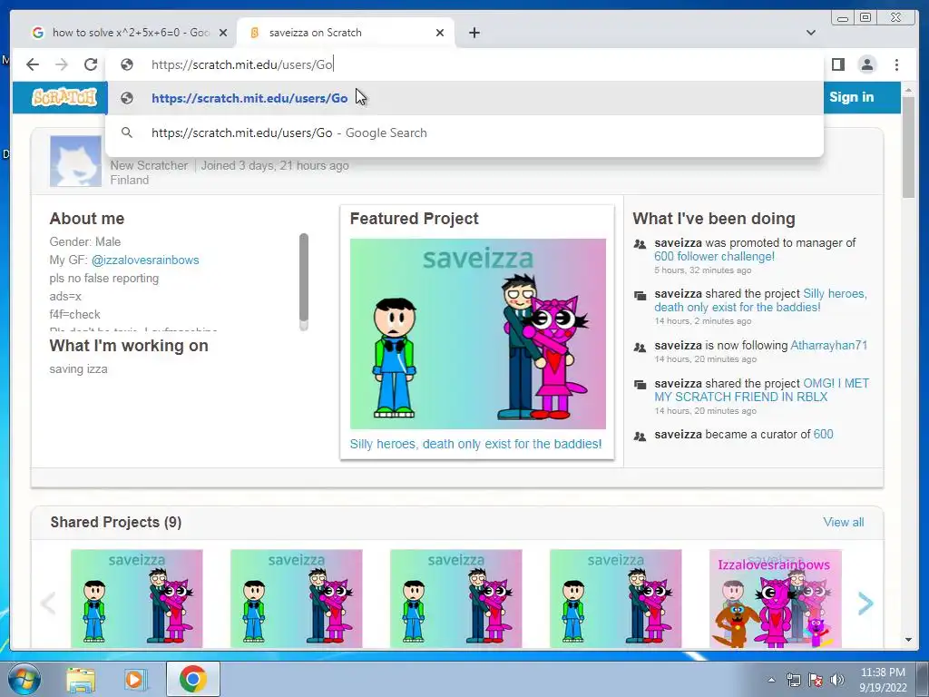The height and width of the screenshot is (697, 929).
Task: Click previous arrow in Shared Projects carousel
Action: pos(48,604)
